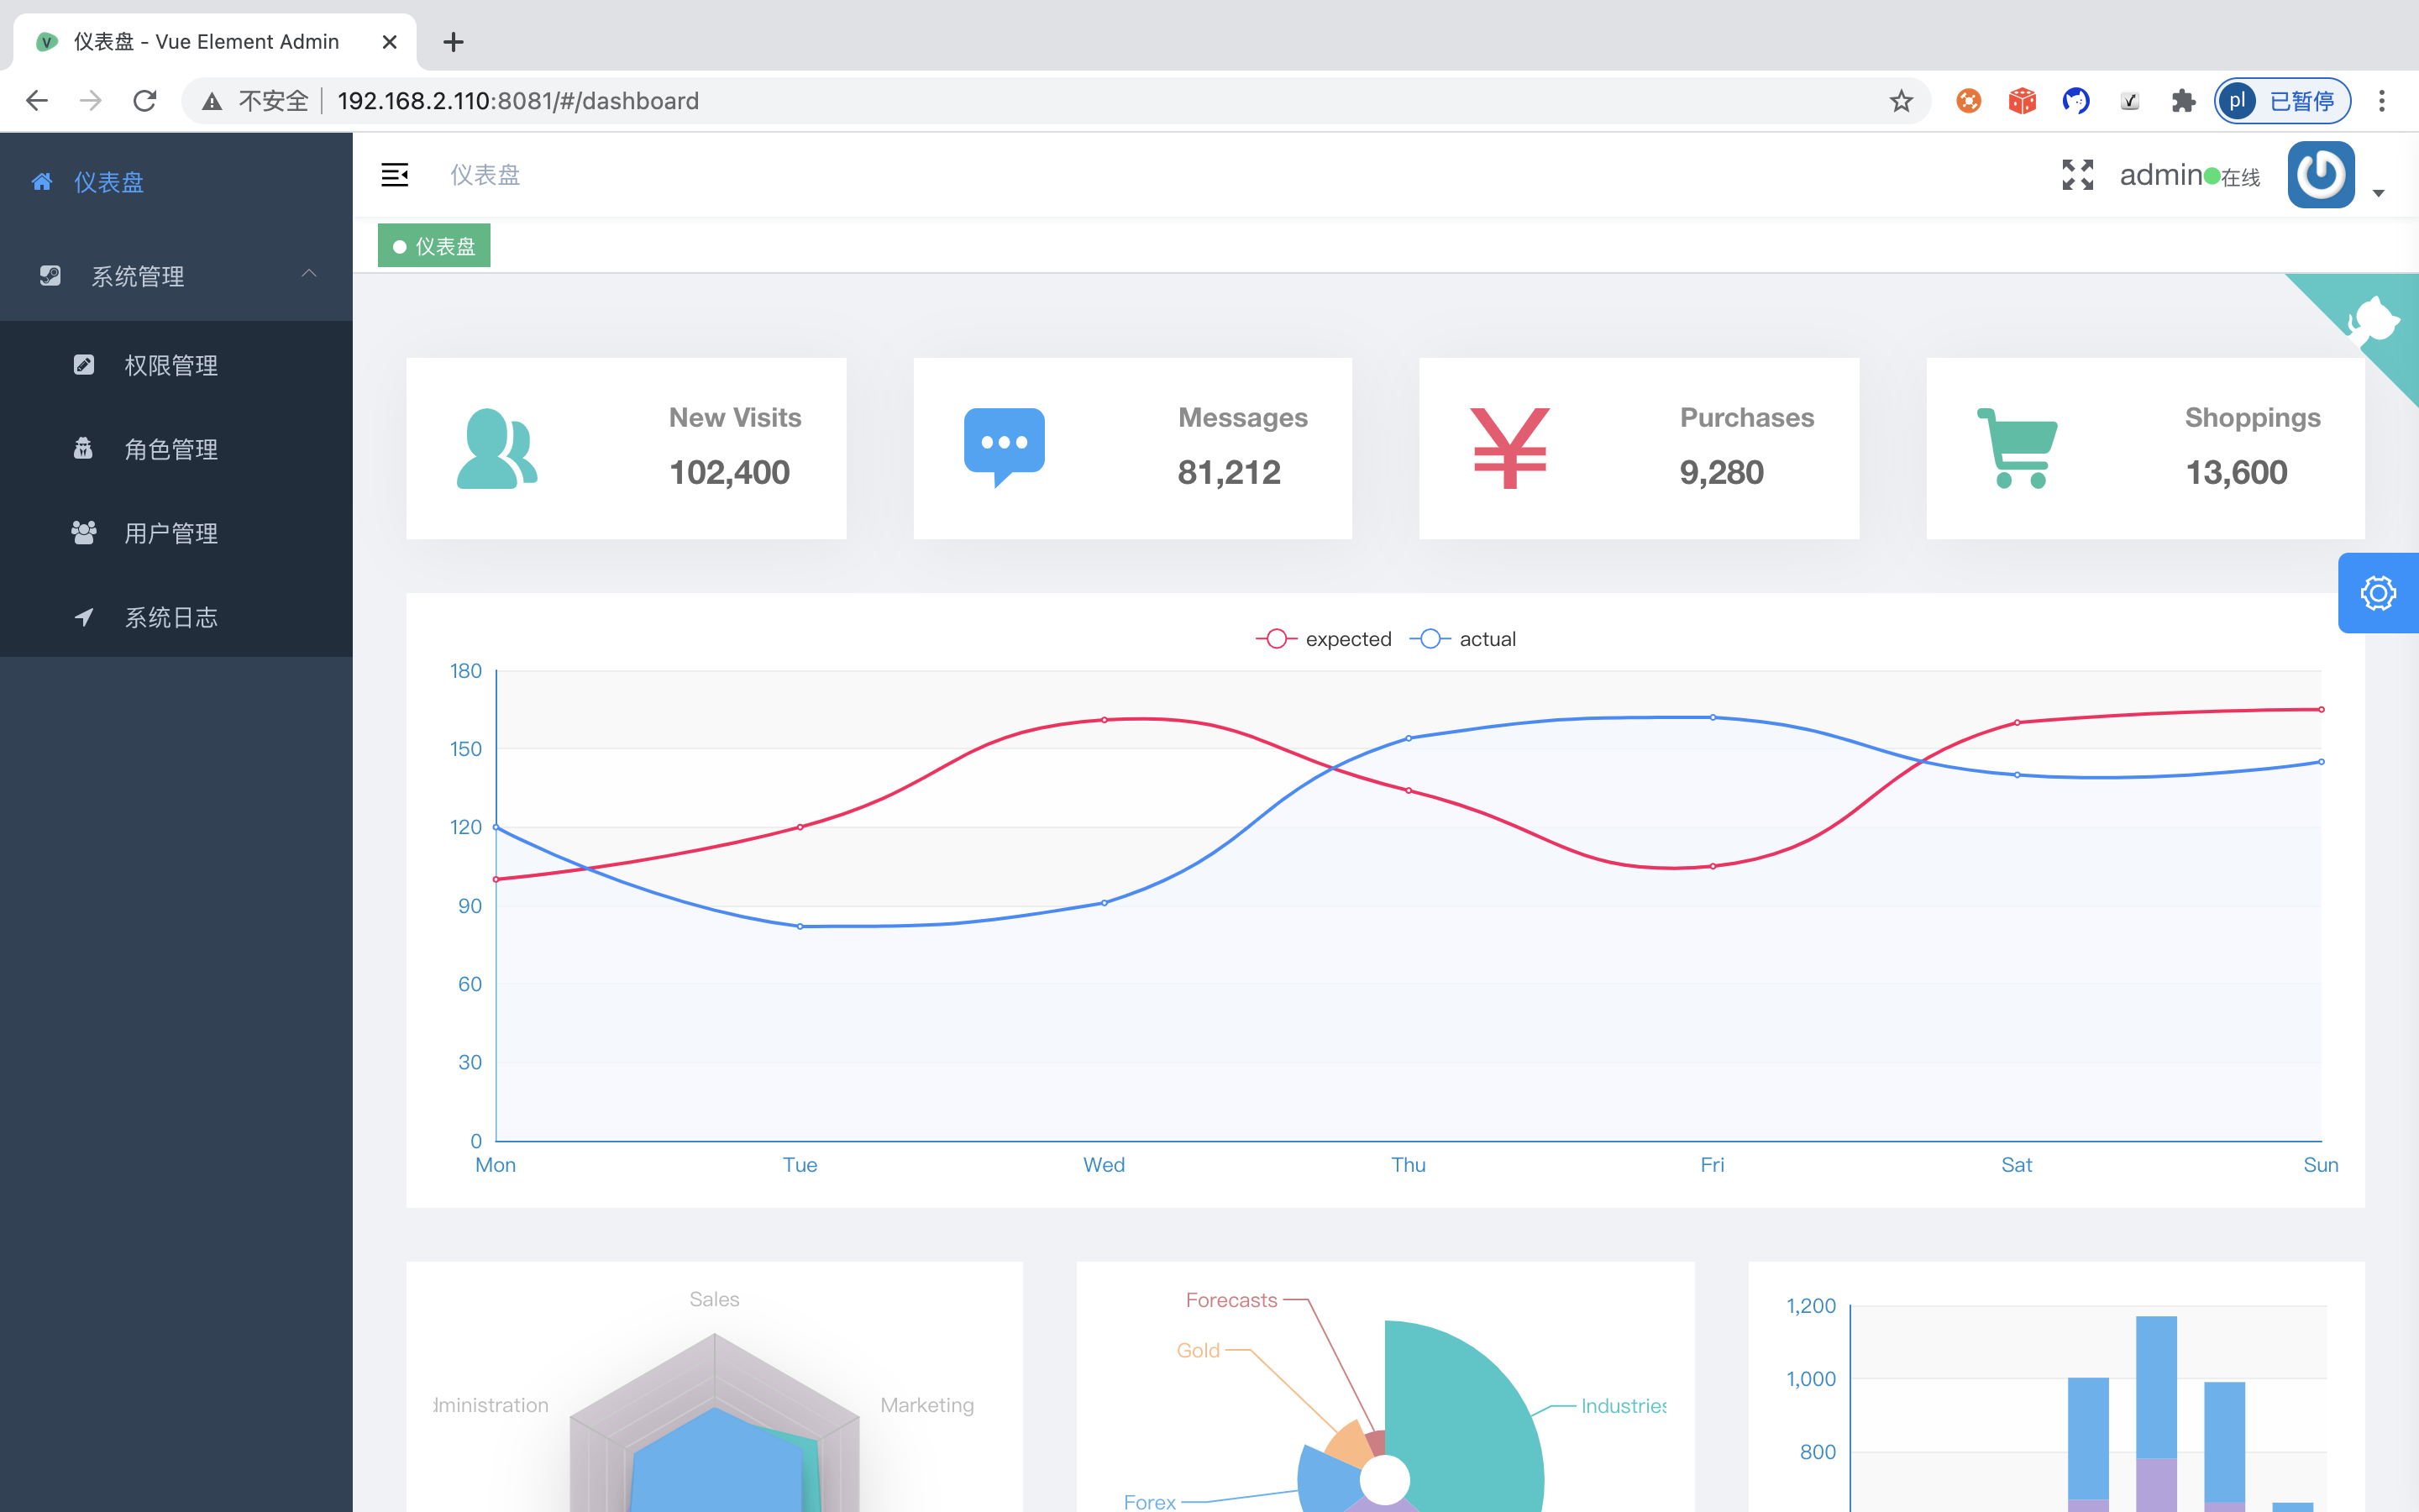Select the 仪表盘 tag view tab
The width and height of the screenshot is (2419, 1512).
(x=435, y=246)
